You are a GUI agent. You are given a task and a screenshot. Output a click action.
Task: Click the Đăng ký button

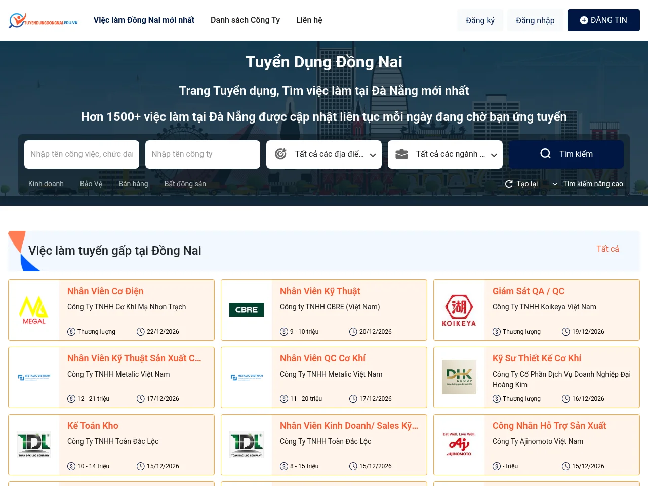click(x=480, y=20)
